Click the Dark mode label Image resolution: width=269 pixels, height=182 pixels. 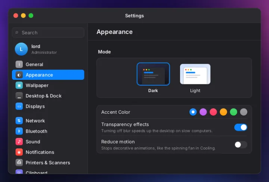click(x=153, y=91)
